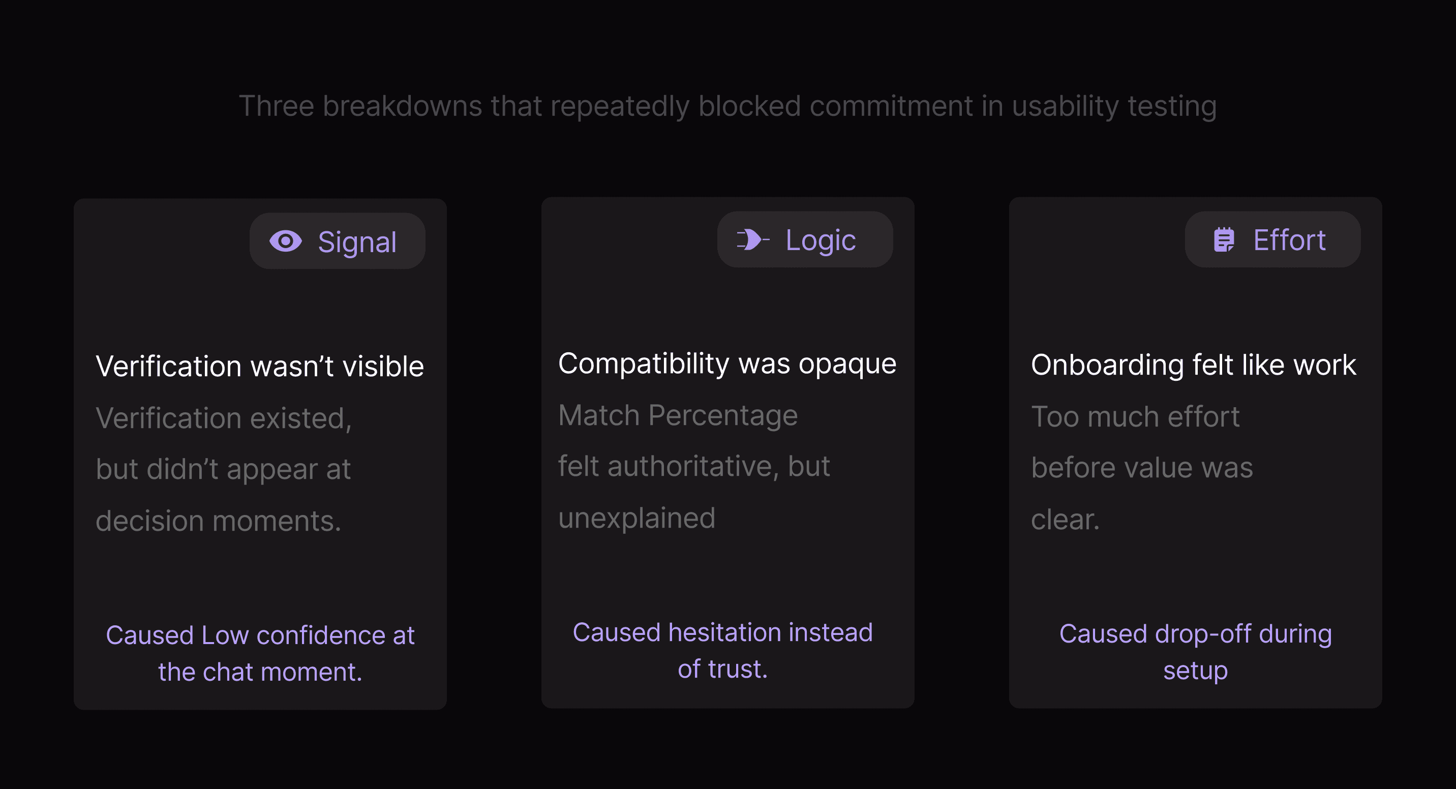
Task: Click 'felt authoritative, but' text line
Action: 694,466
